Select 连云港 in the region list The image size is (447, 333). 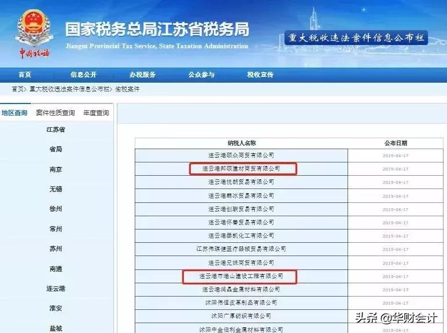(x=56, y=289)
